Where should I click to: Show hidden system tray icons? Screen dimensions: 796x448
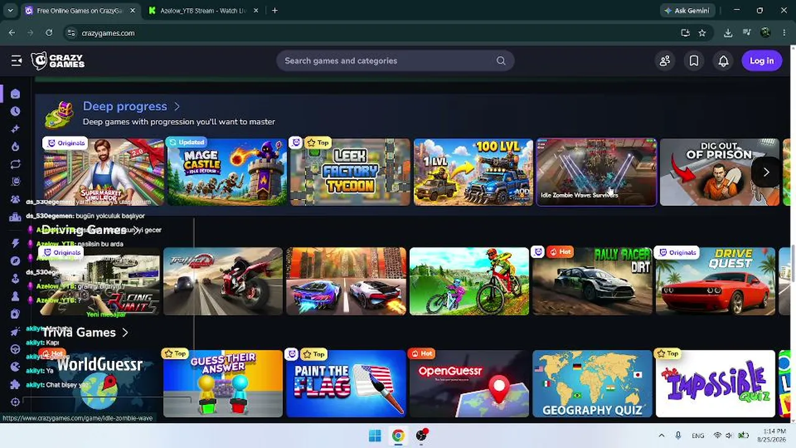(661, 436)
